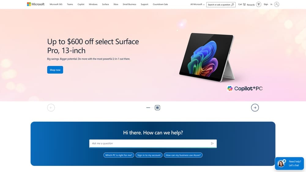Click the search magnifier icon

(233, 5)
